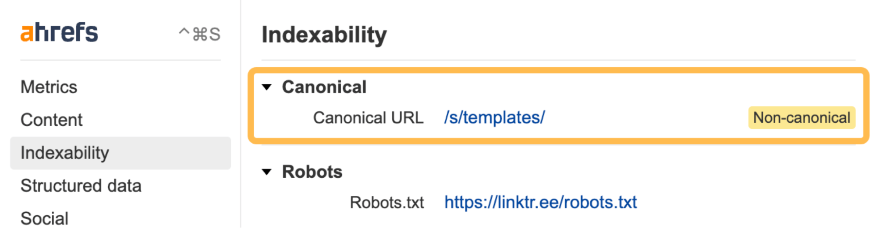Open the Content section
The height and width of the screenshot is (228, 876).
51,120
